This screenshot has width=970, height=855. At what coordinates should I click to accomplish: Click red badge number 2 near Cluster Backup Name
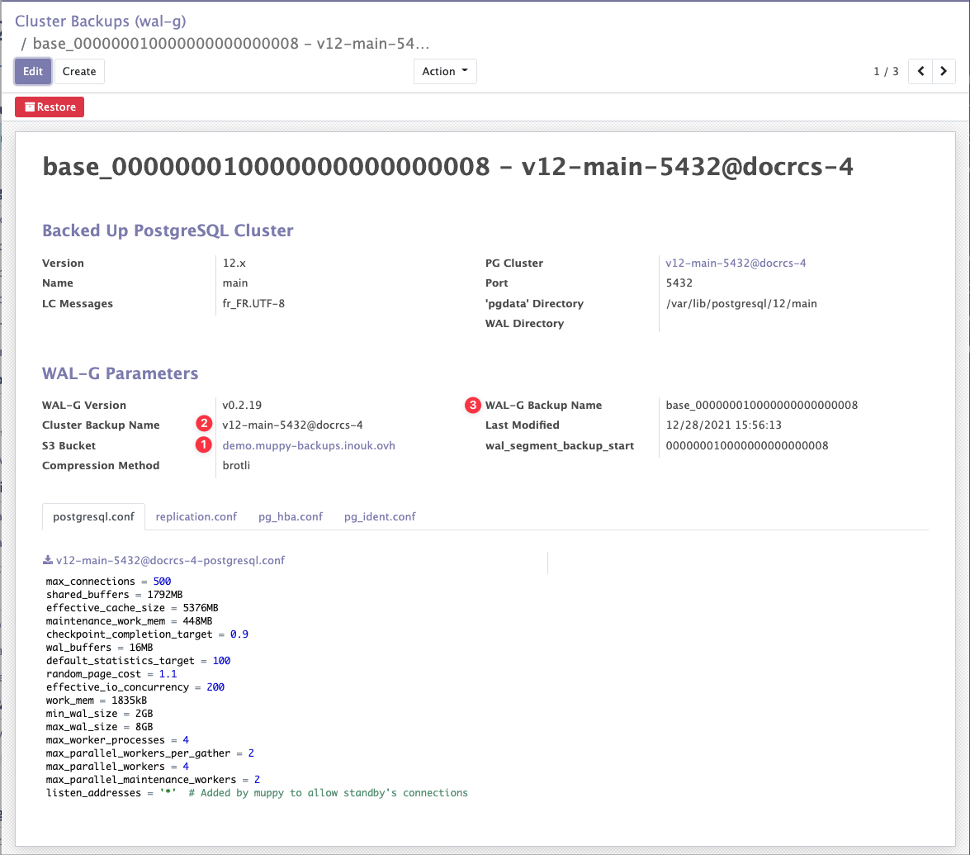tap(203, 425)
